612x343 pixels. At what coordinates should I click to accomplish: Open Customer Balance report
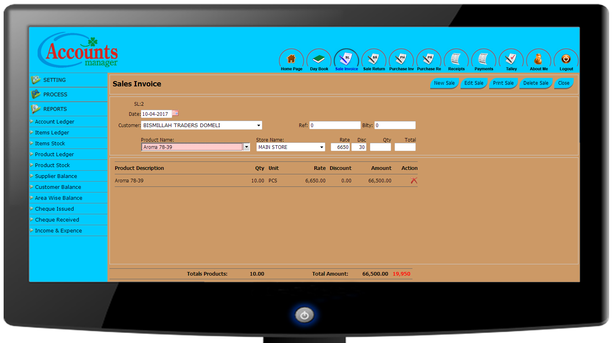pos(58,187)
